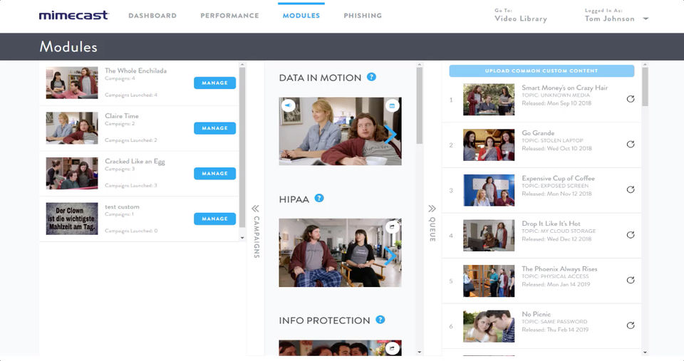
Task: Open the Tom Johnson account dropdown arrow
Action: (x=646, y=19)
